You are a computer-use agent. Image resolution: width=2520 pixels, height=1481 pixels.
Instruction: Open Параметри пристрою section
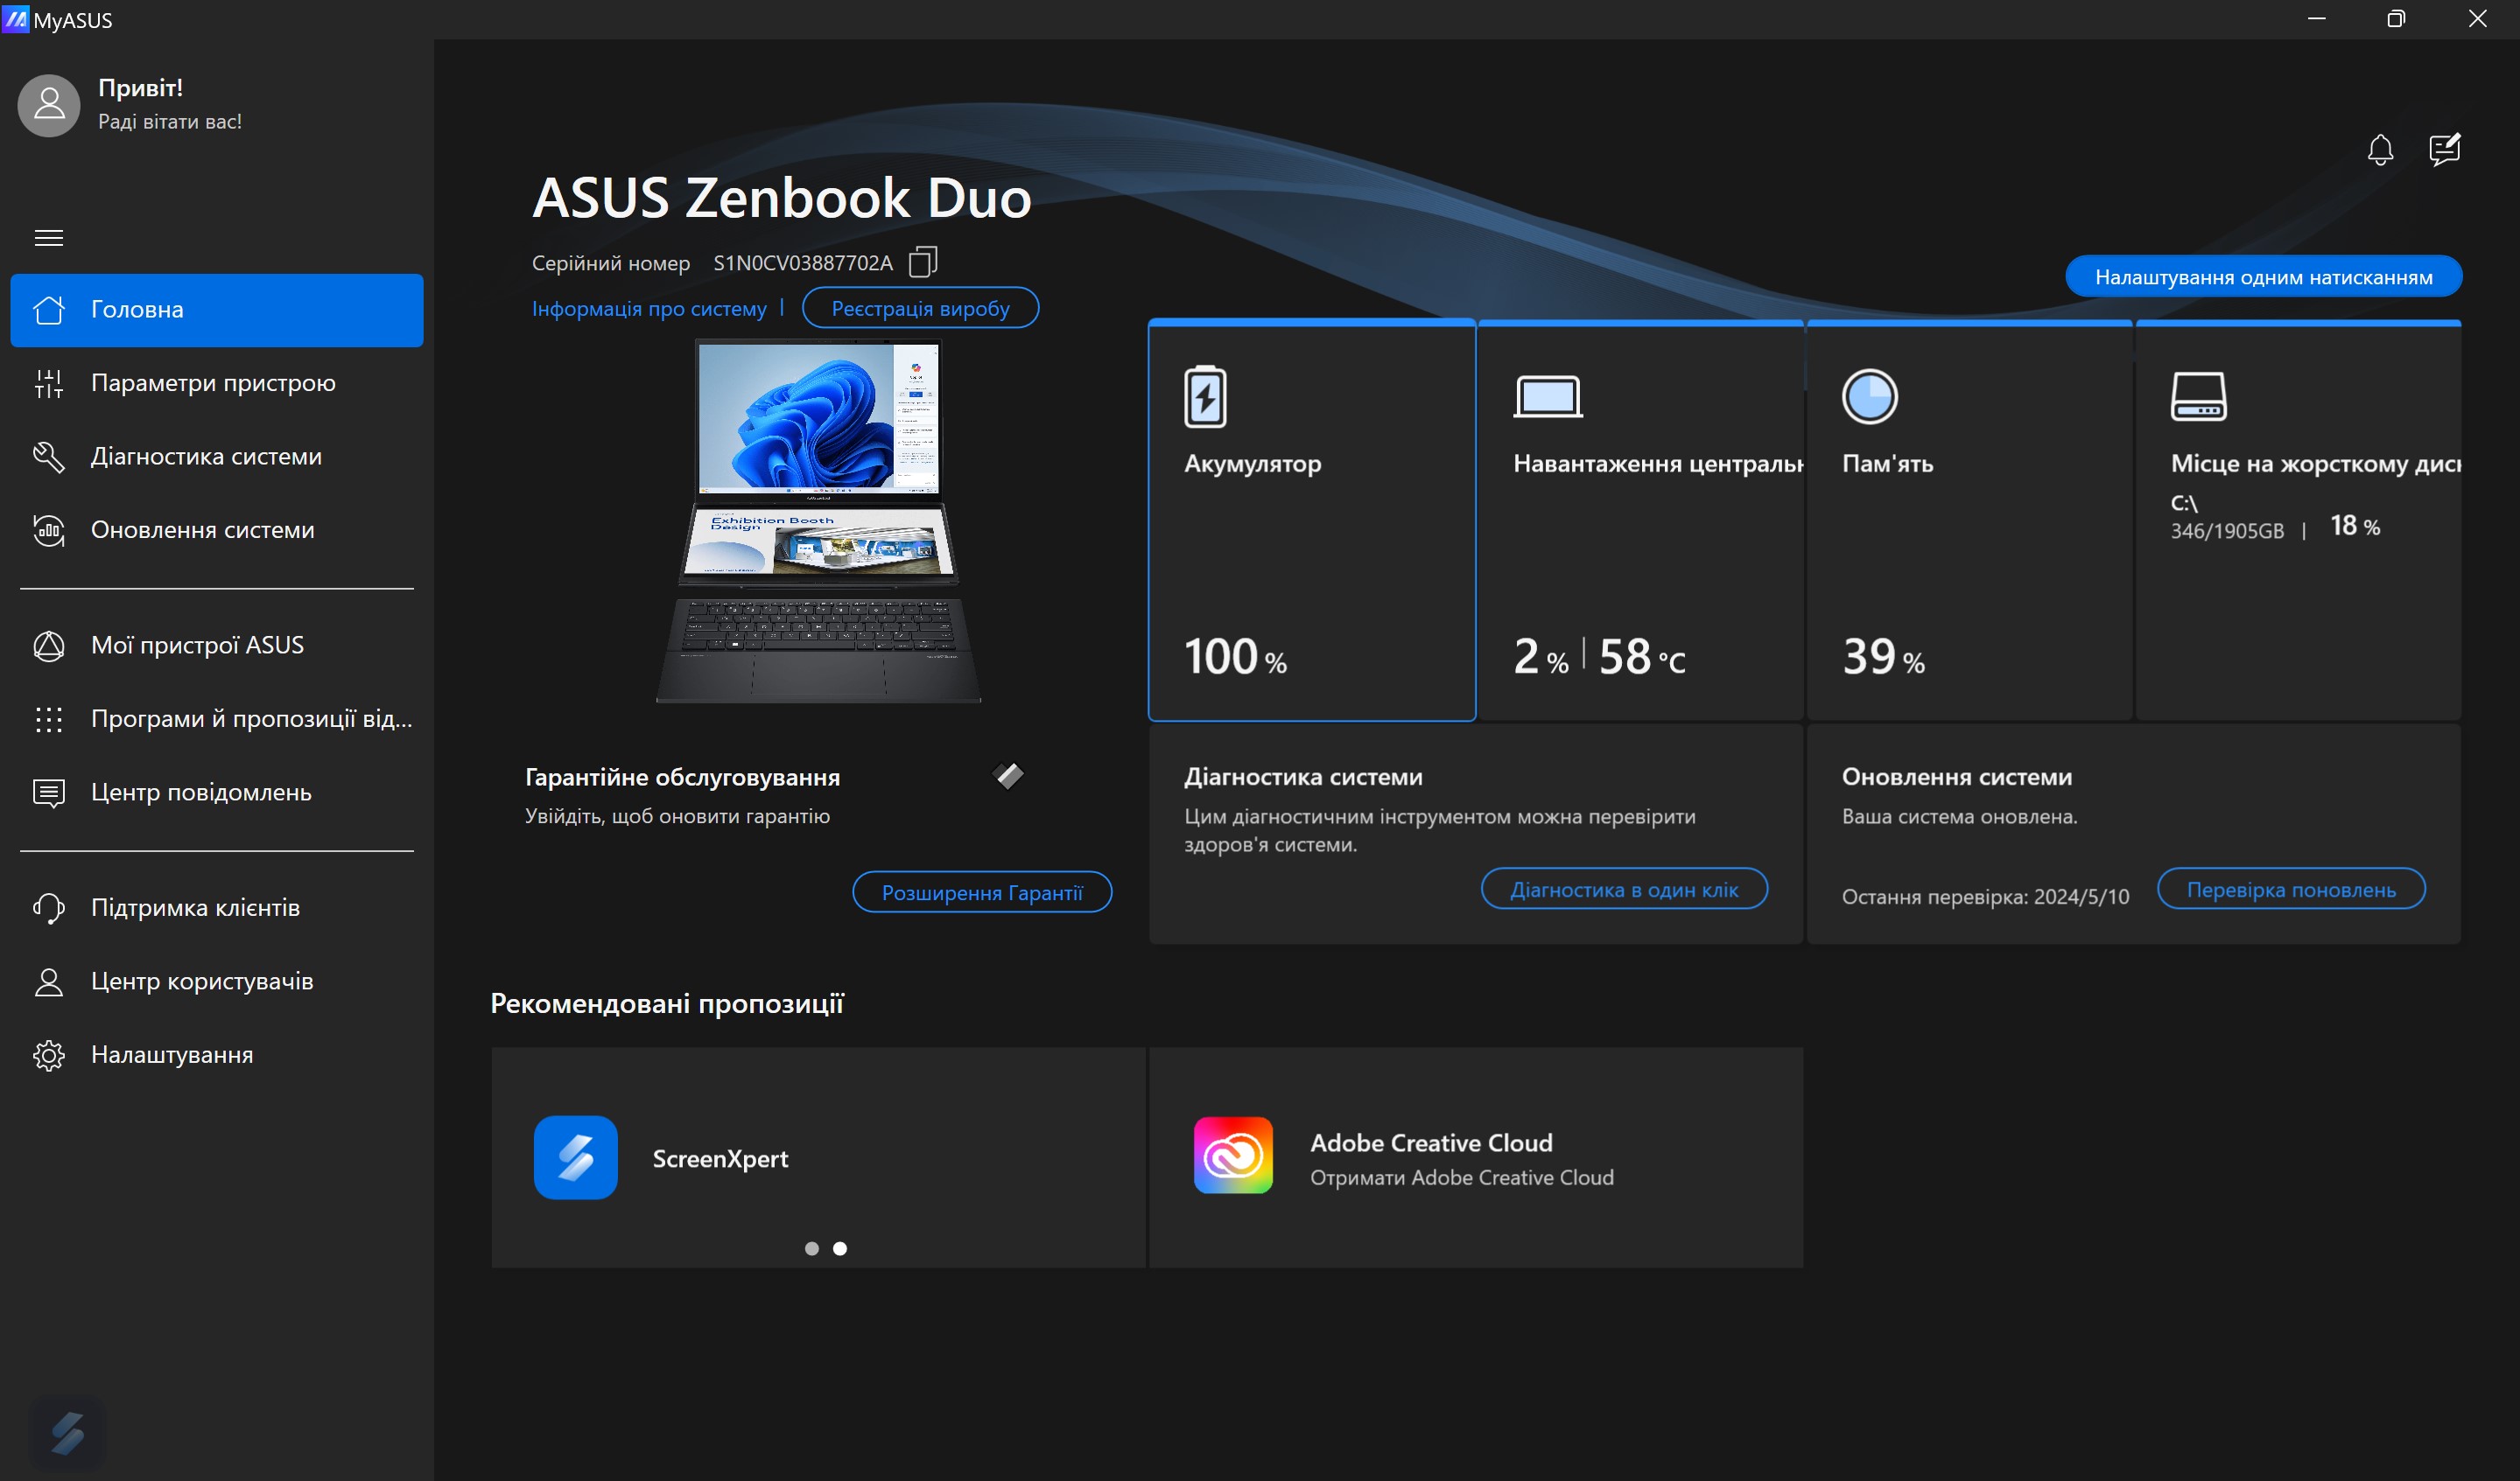pos(217,383)
